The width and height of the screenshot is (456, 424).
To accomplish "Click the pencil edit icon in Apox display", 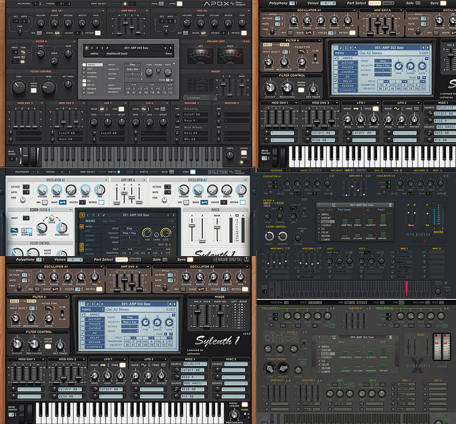I will point(107,48).
